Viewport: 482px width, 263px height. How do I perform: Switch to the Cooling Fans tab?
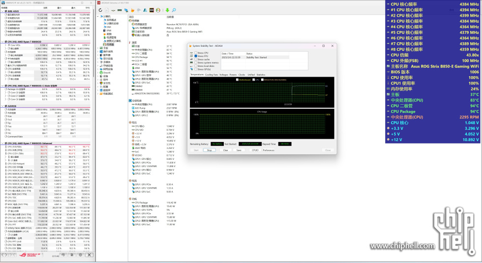click(x=211, y=75)
